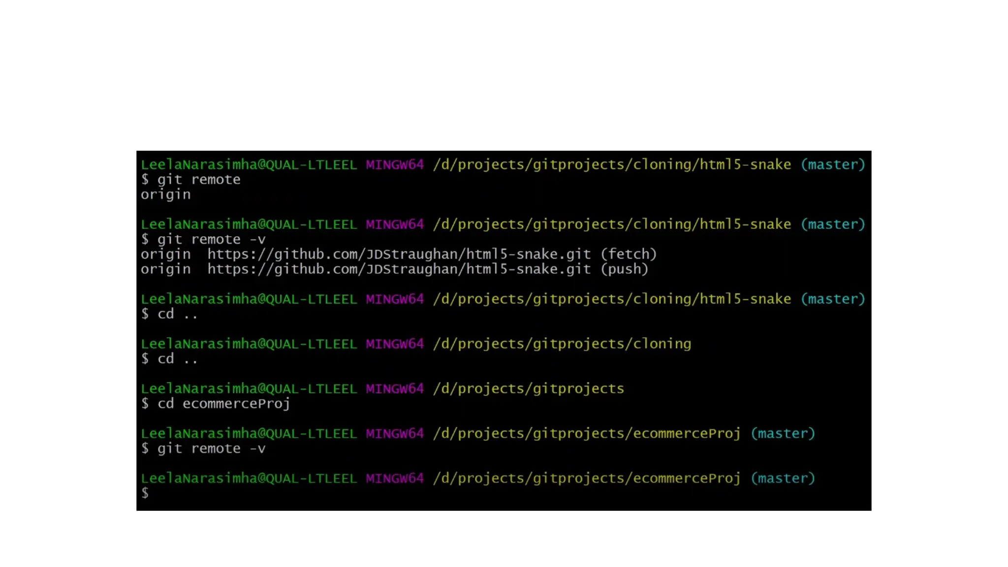The width and height of the screenshot is (1008, 567).
Task: Click the fetch URL for origin remote
Action: pyautogui.click(x=399, y=254)
